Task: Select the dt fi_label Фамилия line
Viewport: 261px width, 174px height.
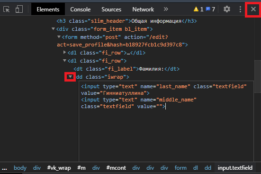Action: click(x=126, y=69)
